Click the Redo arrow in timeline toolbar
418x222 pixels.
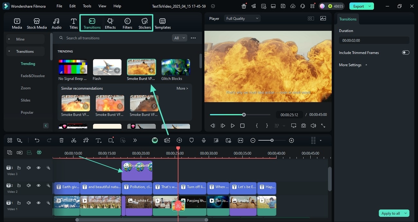pos(49,140)
